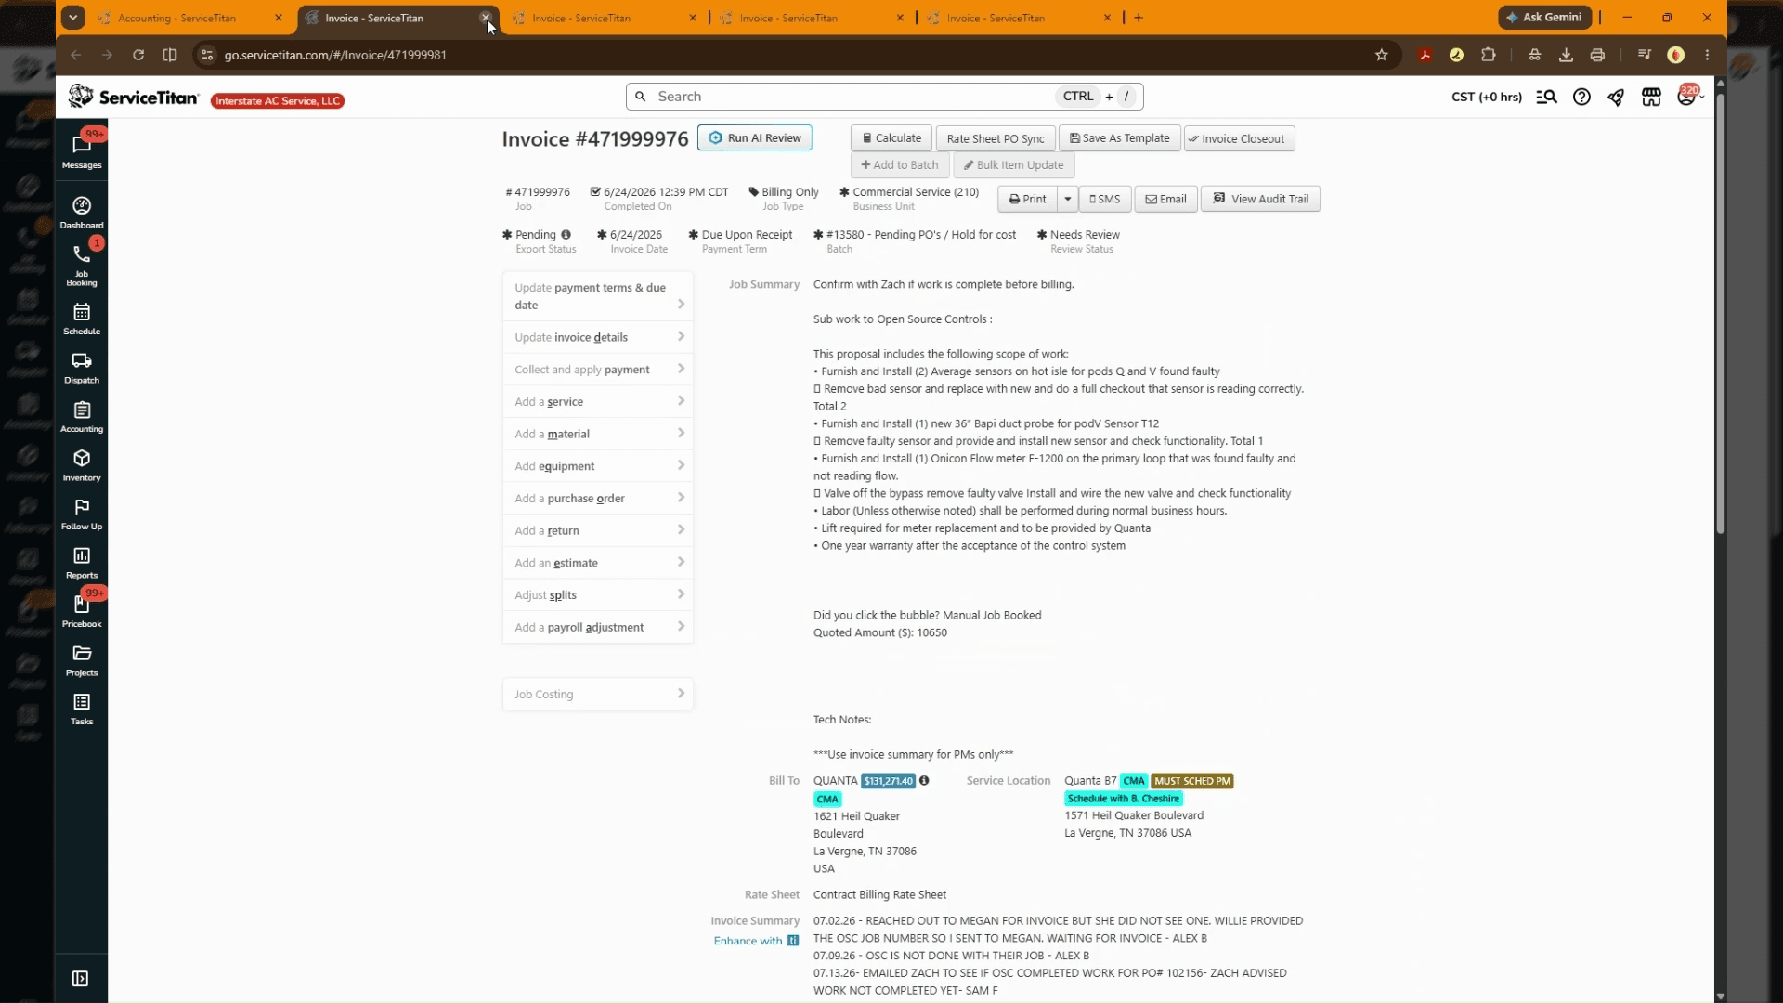Reload the page
This screenshot has width=1783, height=1003.
pos(138,55)
